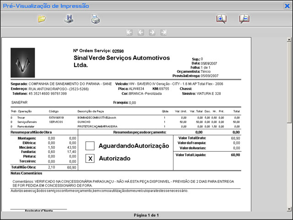Click the company name Sinal Verde Serviços Automotivos

[x=122, y=61]
